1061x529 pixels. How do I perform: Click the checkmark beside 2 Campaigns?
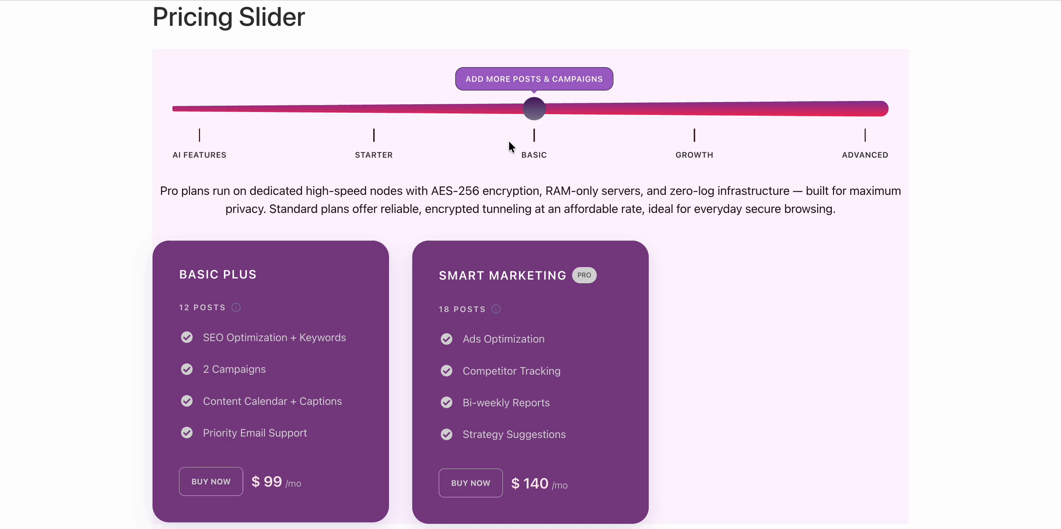[x=186, y=369]
